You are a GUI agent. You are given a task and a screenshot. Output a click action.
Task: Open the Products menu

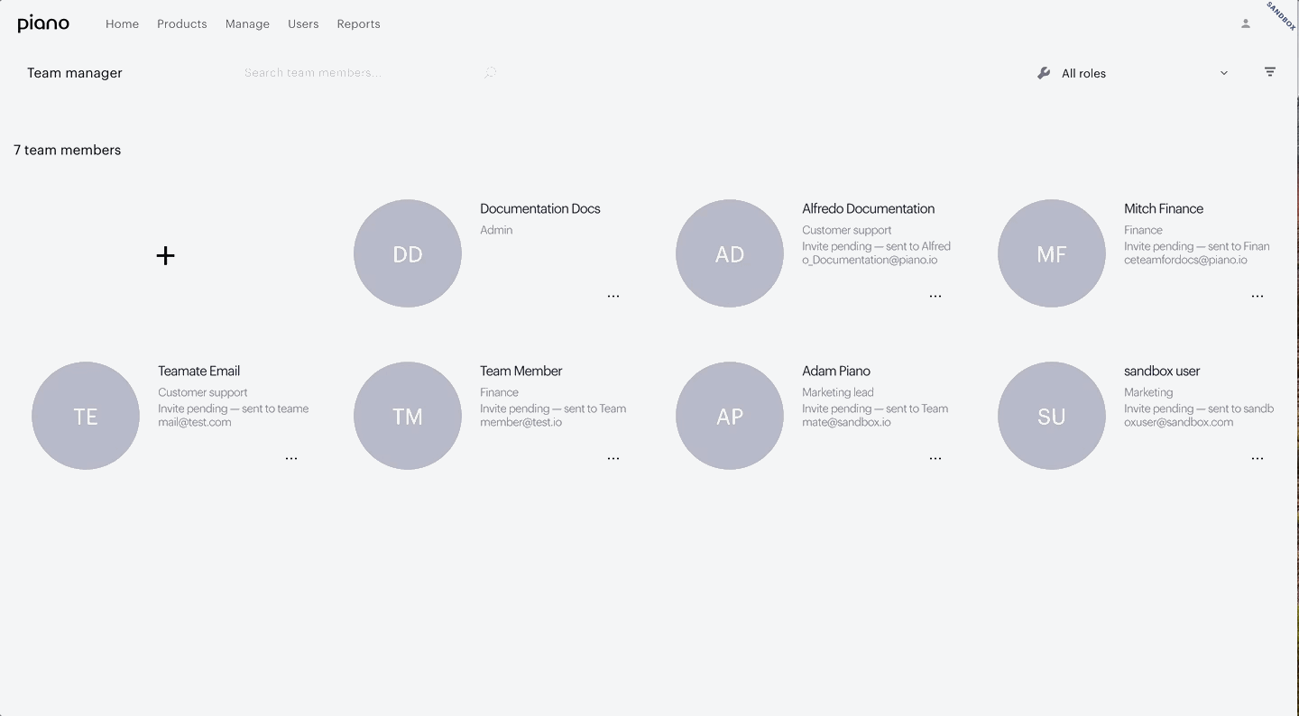182,24
